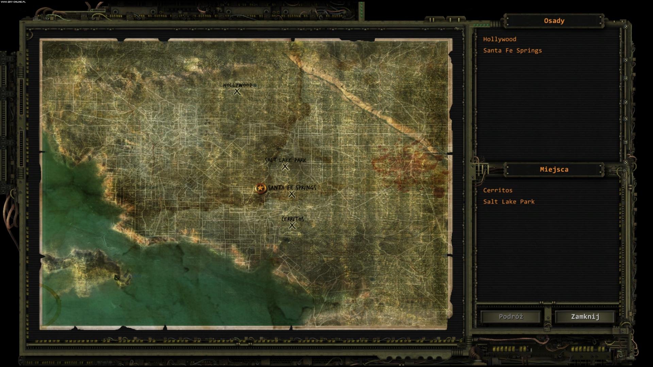Image resolution: width=653 pixels, height=367 pixels.
Task: Select Hollywood in the Osady list
Action: (x=500, y=39)
